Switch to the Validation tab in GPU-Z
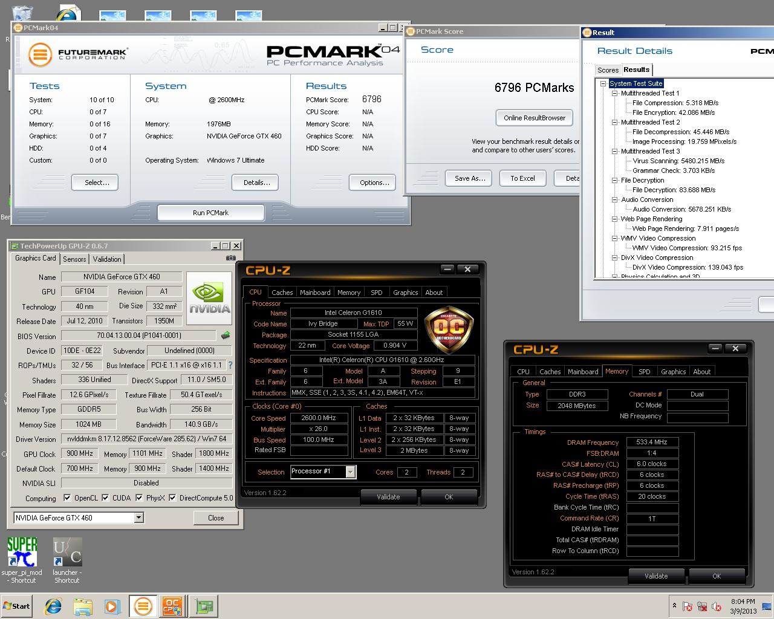 tap(107, 259)
